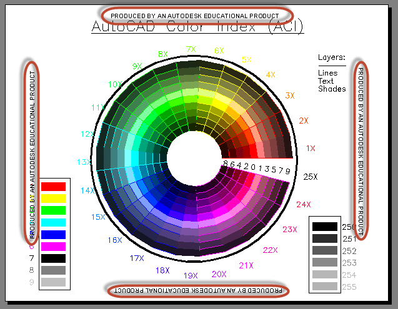Click the "Shades" layer name
This screenshot has height=309, width=398.
click(332, 89)
